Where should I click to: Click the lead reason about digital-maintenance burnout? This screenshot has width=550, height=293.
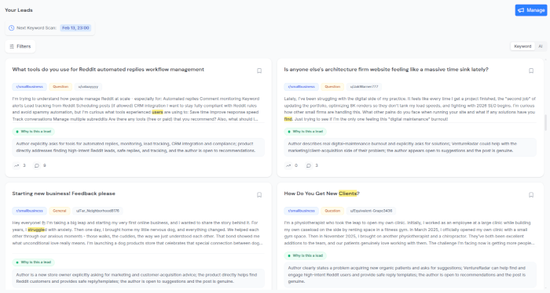click(x=410, y=147)
